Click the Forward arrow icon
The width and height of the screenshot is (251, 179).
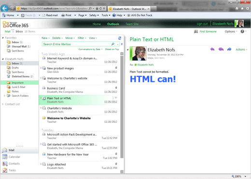(x=229, y=49)
